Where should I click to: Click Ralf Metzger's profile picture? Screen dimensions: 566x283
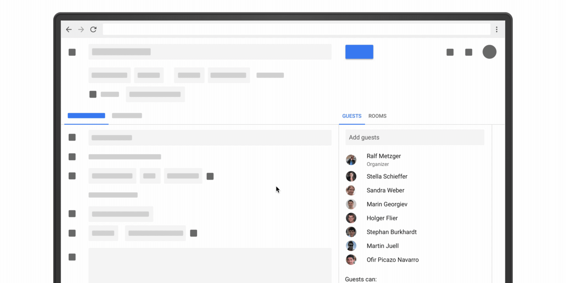351,160
